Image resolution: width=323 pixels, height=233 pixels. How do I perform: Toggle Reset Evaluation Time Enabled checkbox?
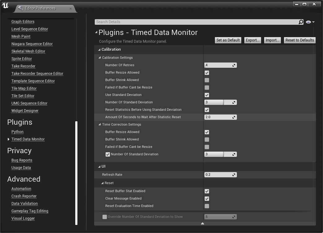point(207,206)
